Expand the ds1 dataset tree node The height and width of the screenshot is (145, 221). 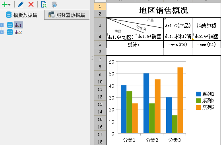pos(2,25)
